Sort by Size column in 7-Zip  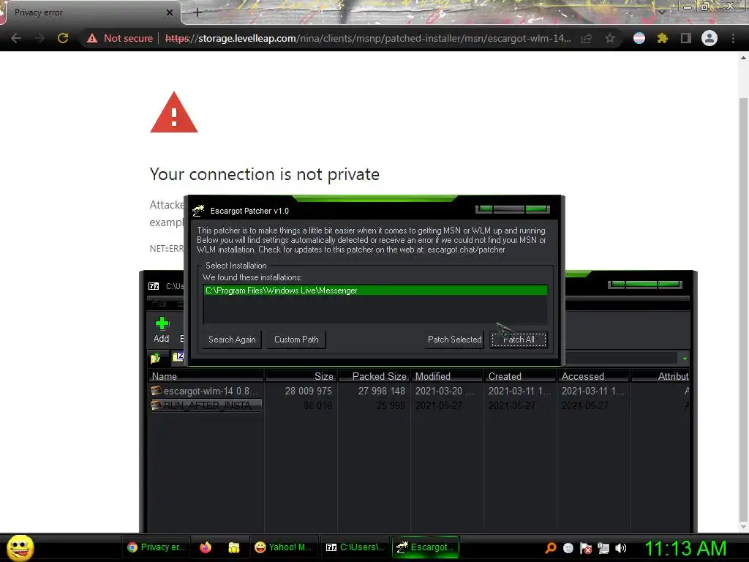[x=301, y=376]
